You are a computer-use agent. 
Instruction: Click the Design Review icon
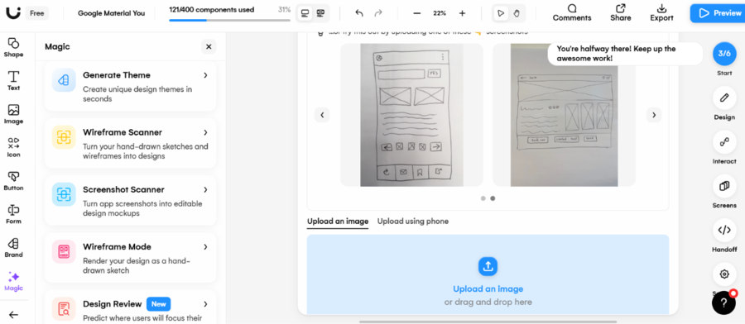pyautogui.click(x=64, y=308)
